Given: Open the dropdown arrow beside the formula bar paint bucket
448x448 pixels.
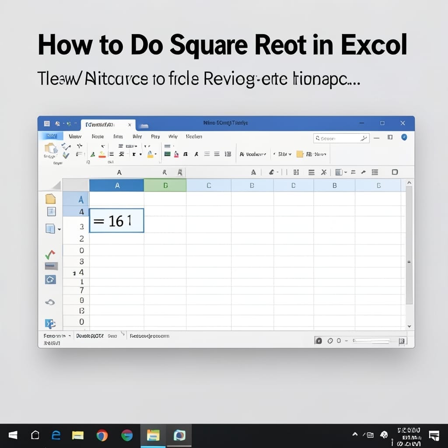Looking at the screenshot, I should (x=277, y=172).
